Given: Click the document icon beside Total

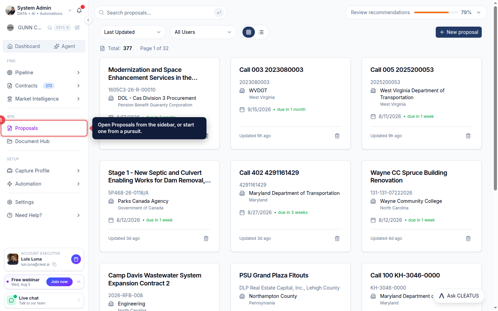Looking at the screenshot, I should coord(102,48).
